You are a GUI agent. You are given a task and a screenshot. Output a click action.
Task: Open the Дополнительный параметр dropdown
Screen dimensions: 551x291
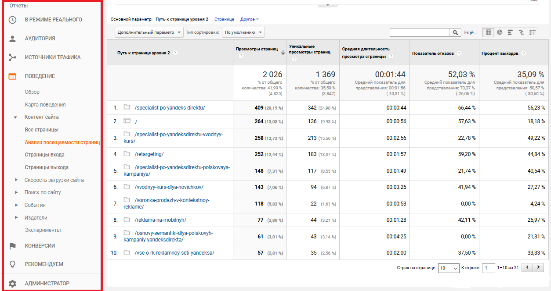[149, 32]
